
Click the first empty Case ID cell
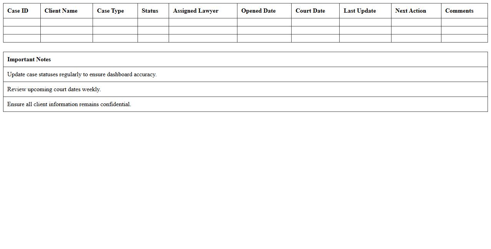click(x=22, y=22)
